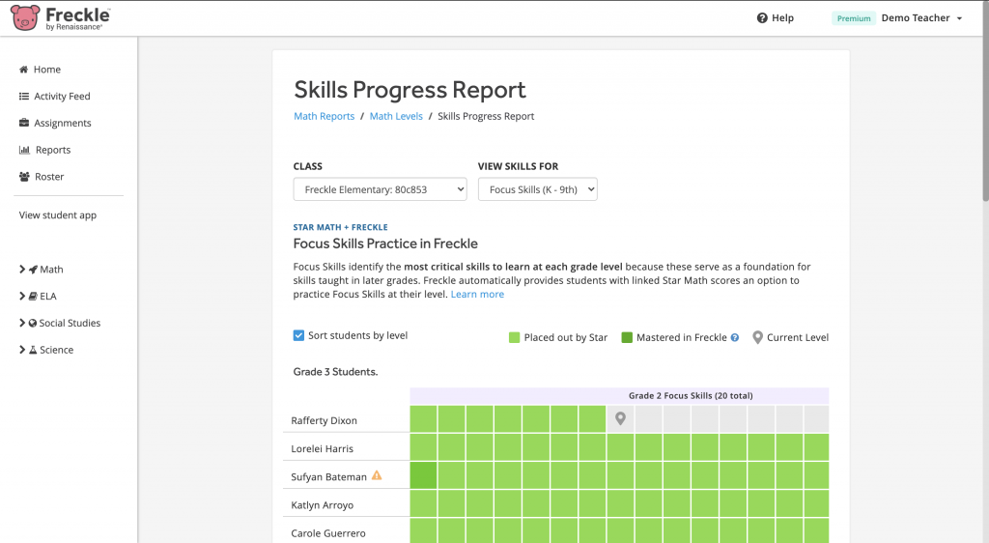Click the Learn more link
Screen dimensions: 989x543
click(477, 294)
